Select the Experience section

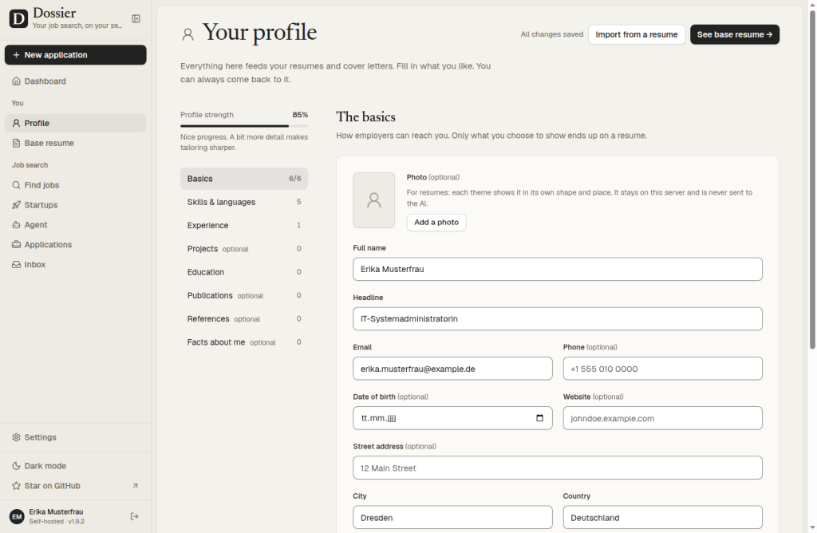click(244, 225)
